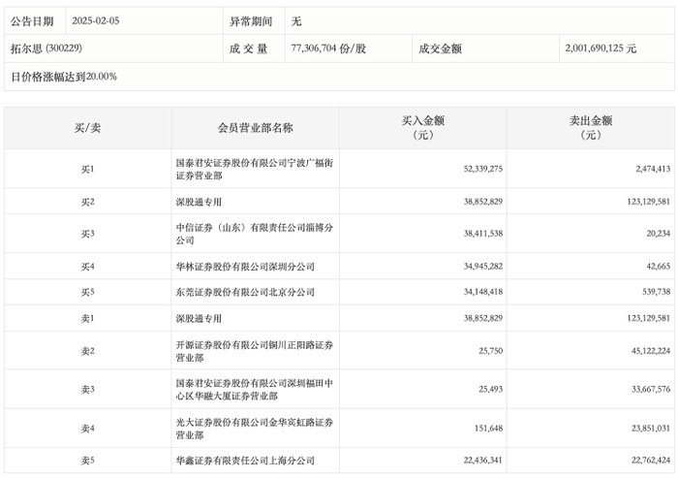Click the 买入金额 (元) column header
This screenshot has height=478, width=678.
tap(422, 128)
